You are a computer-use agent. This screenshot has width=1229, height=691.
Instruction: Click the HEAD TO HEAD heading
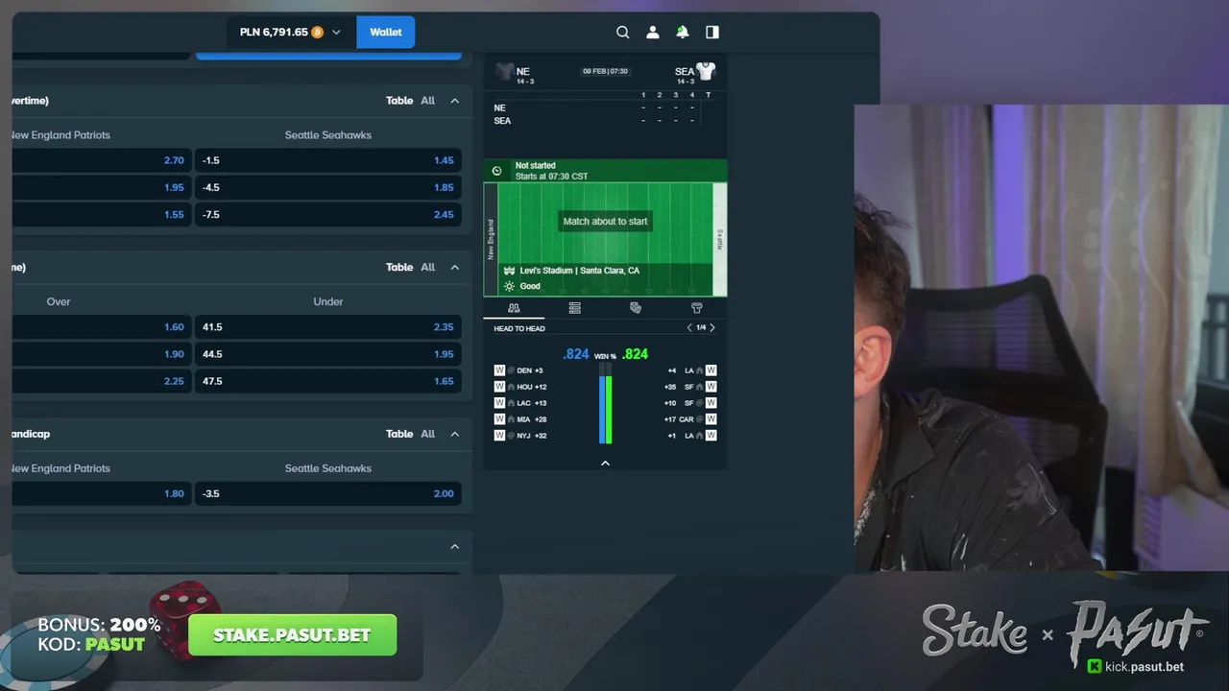[x=519, y=328]
